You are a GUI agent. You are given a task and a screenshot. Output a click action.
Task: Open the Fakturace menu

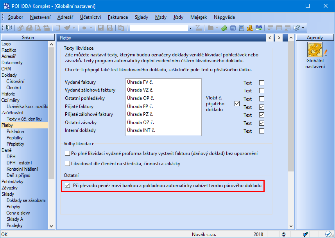pos(118,17)
